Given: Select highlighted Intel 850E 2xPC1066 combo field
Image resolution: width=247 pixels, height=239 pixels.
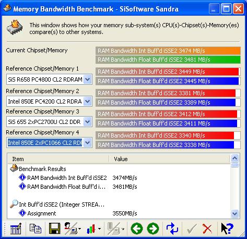Looking at the screenshot, I should tap(49, 143).
